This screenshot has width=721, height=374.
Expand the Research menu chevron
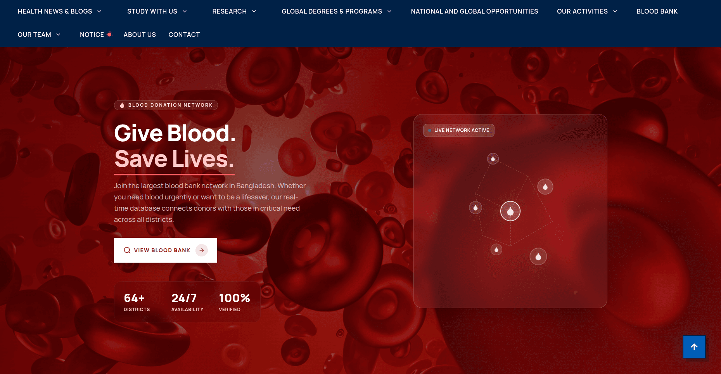pos(254,11)
